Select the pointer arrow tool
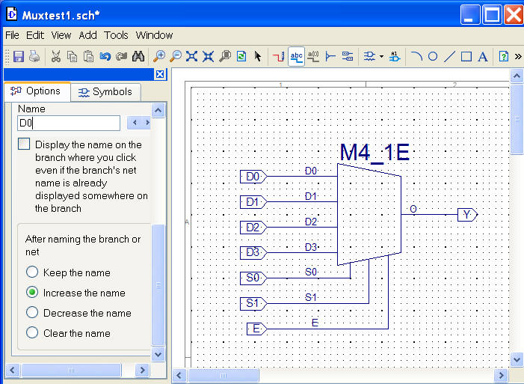 [x=258, y=56]
